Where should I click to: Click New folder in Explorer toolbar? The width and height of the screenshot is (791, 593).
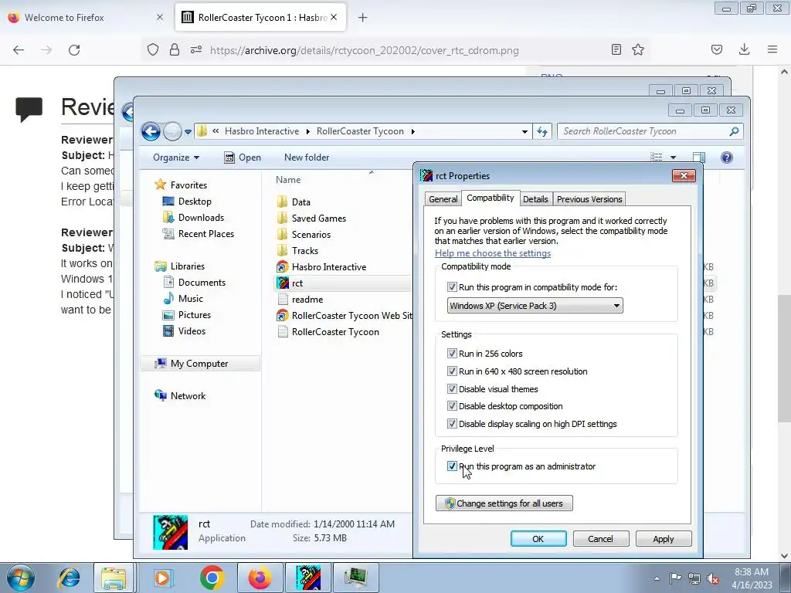click(x=307, y=158)
